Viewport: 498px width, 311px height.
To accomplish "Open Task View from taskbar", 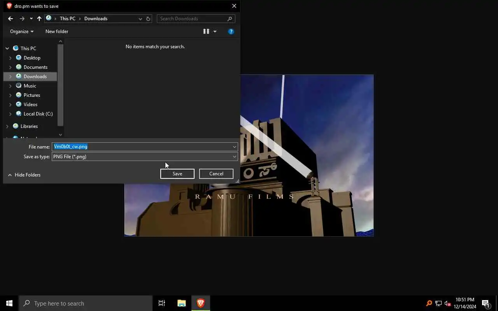I will [x=162, y=303].
